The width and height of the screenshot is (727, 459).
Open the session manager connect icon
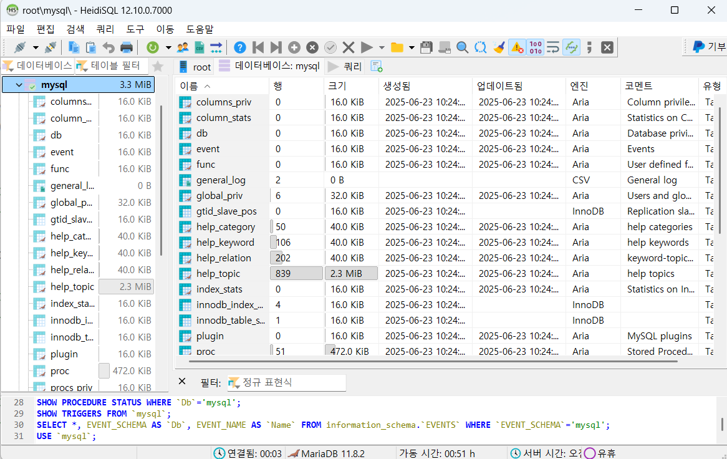20,47
